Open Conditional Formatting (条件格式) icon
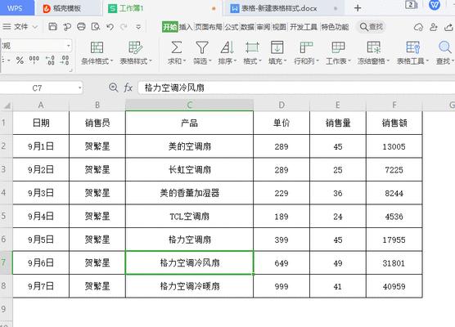The height and width of the screenshot is (327, 455). click(x=97, y=47)
